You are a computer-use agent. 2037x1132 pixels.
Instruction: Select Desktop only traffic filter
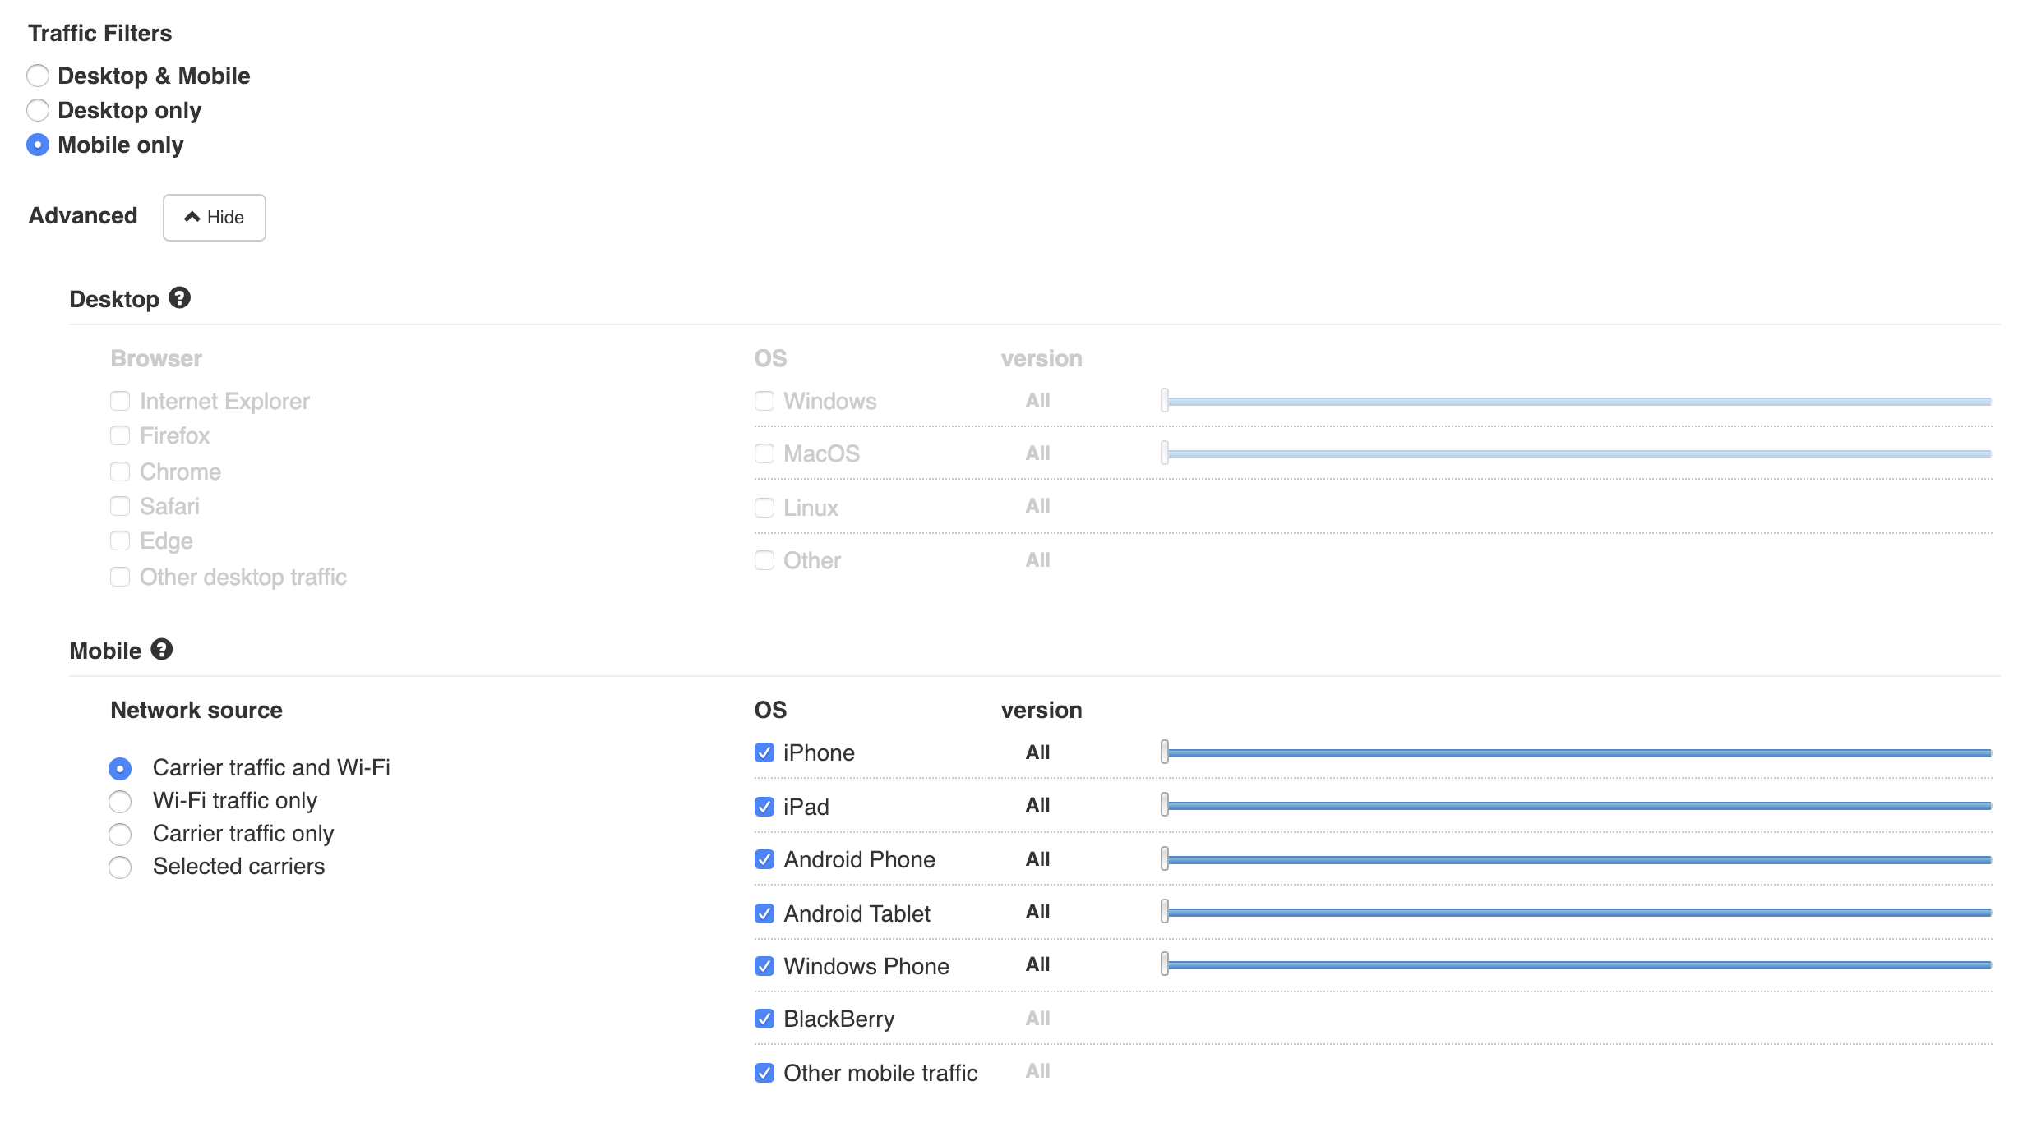[38, 110]
